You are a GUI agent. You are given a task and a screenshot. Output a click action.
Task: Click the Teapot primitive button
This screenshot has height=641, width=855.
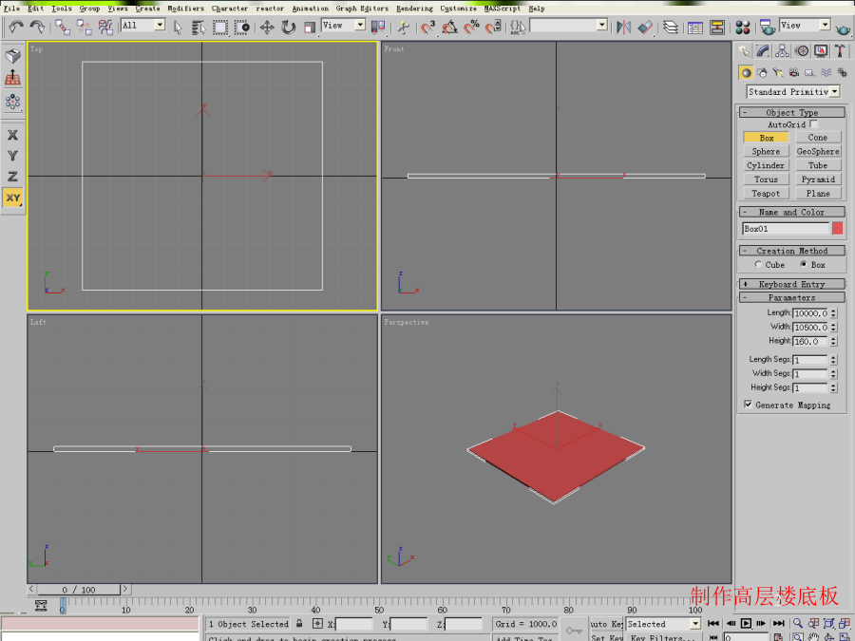pos(766,194)
